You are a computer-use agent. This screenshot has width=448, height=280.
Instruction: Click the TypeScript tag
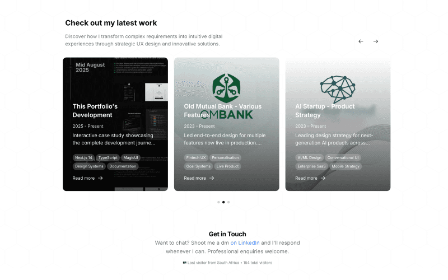click(x=108, y=158)
